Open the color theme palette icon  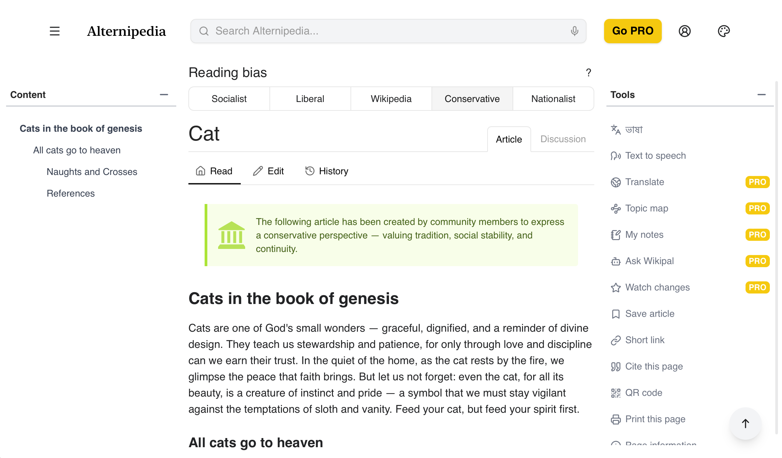pyautogui.click(x=724, y=31)
